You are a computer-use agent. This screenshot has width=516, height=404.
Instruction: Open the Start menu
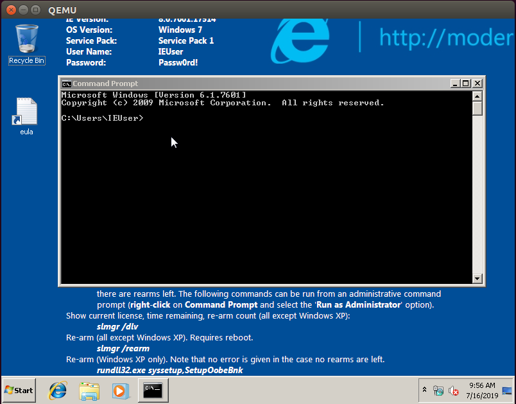19,391
